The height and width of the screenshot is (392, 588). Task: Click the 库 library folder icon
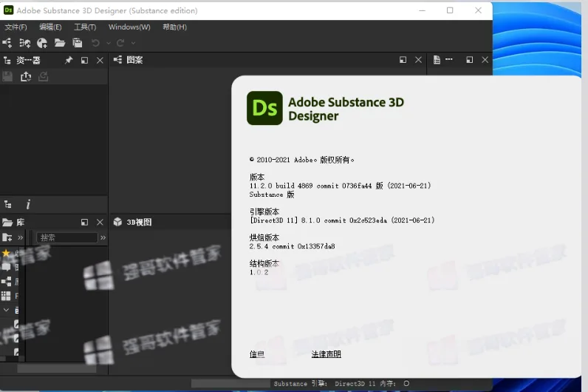click(7, 223)
